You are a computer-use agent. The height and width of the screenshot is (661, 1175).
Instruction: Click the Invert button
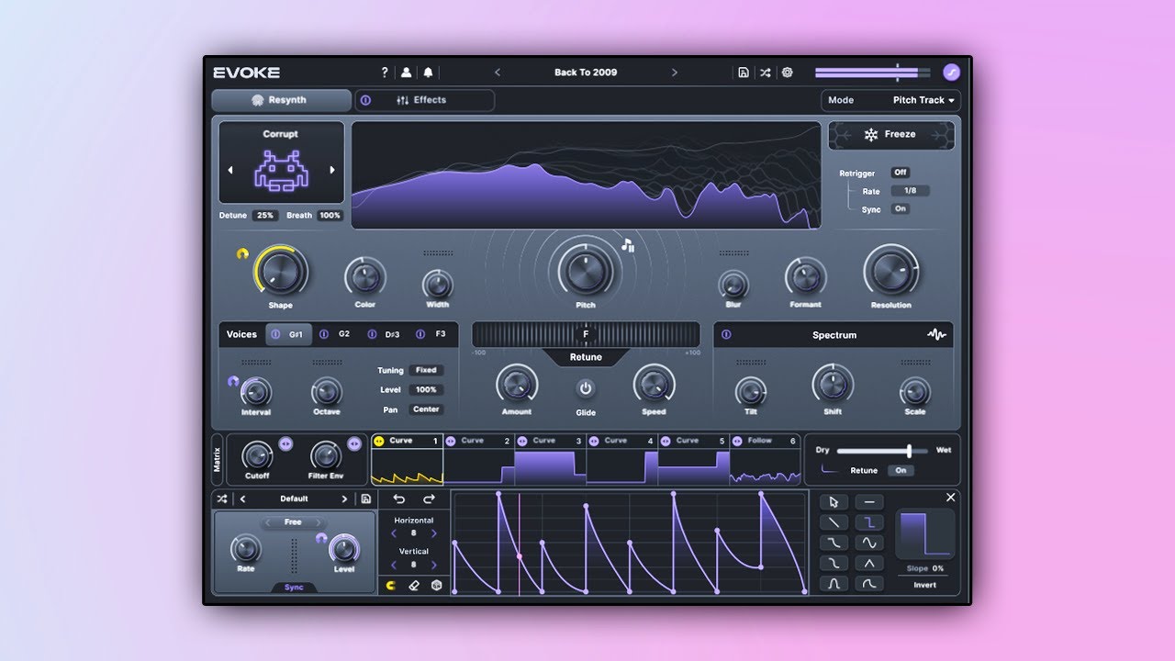(x=924, y=585)
